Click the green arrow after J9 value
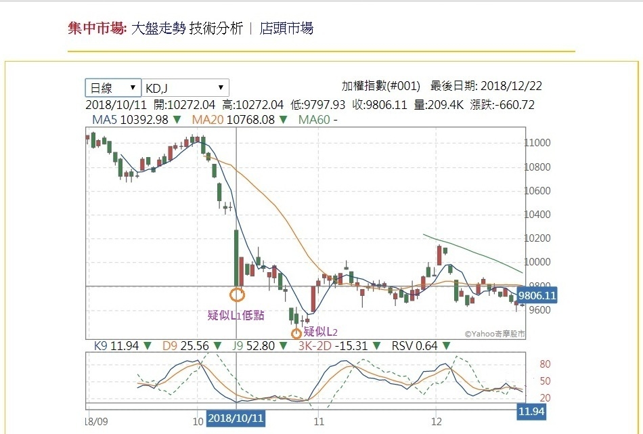The height and width of the screenshot is (434, 643). [283, 346]
